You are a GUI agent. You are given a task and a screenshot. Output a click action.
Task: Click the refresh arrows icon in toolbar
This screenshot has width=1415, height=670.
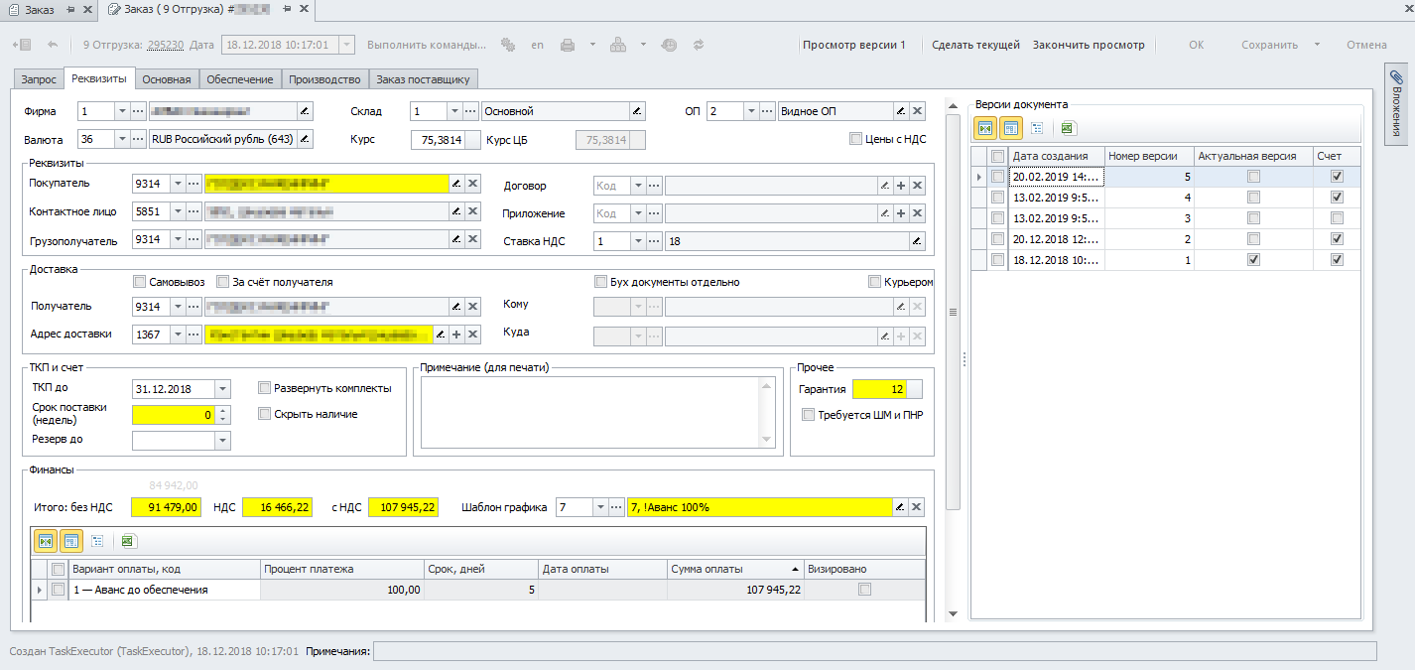click(698, 45)
